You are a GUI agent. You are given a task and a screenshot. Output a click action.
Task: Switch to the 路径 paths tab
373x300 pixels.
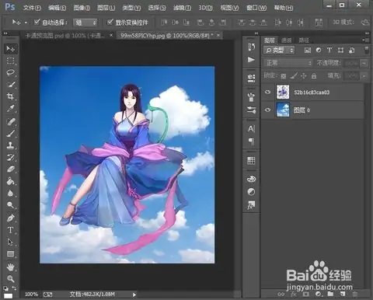click(x=304, y=40)
